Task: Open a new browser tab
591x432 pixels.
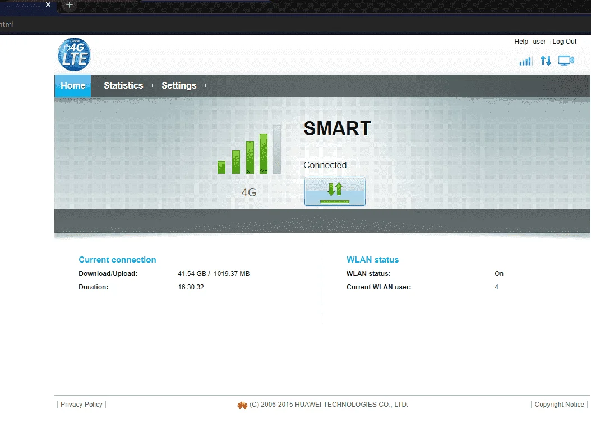Action: [x=70, y=5]
